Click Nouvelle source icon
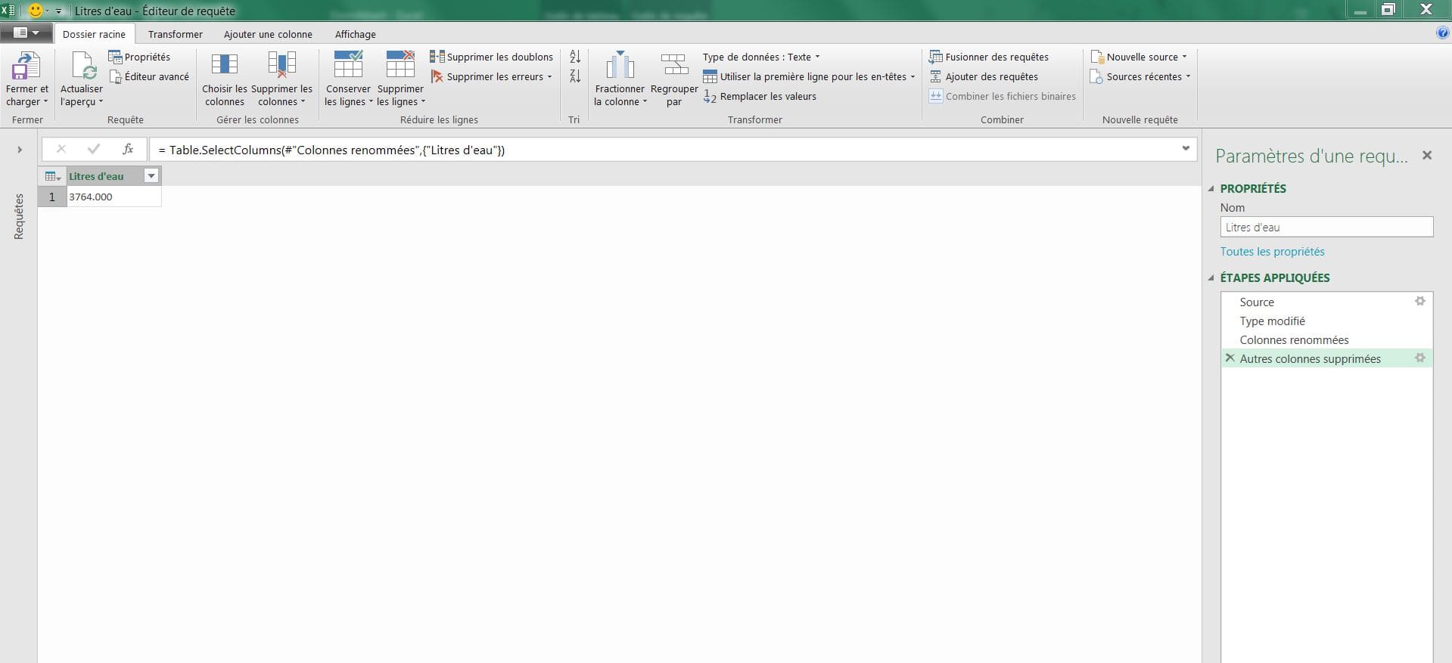Image resolution: width=1452 pixels, height=663 pixels. pyautogui.click(x=1097, y=57)
